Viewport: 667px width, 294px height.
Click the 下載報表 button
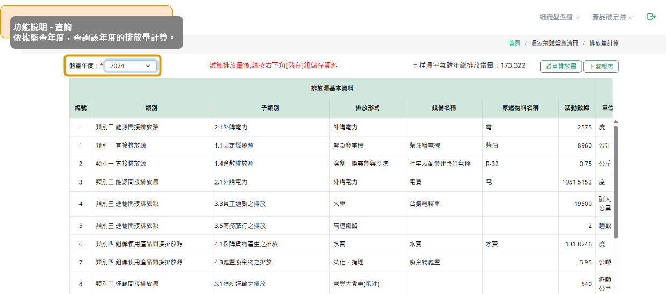click(601, 67)
